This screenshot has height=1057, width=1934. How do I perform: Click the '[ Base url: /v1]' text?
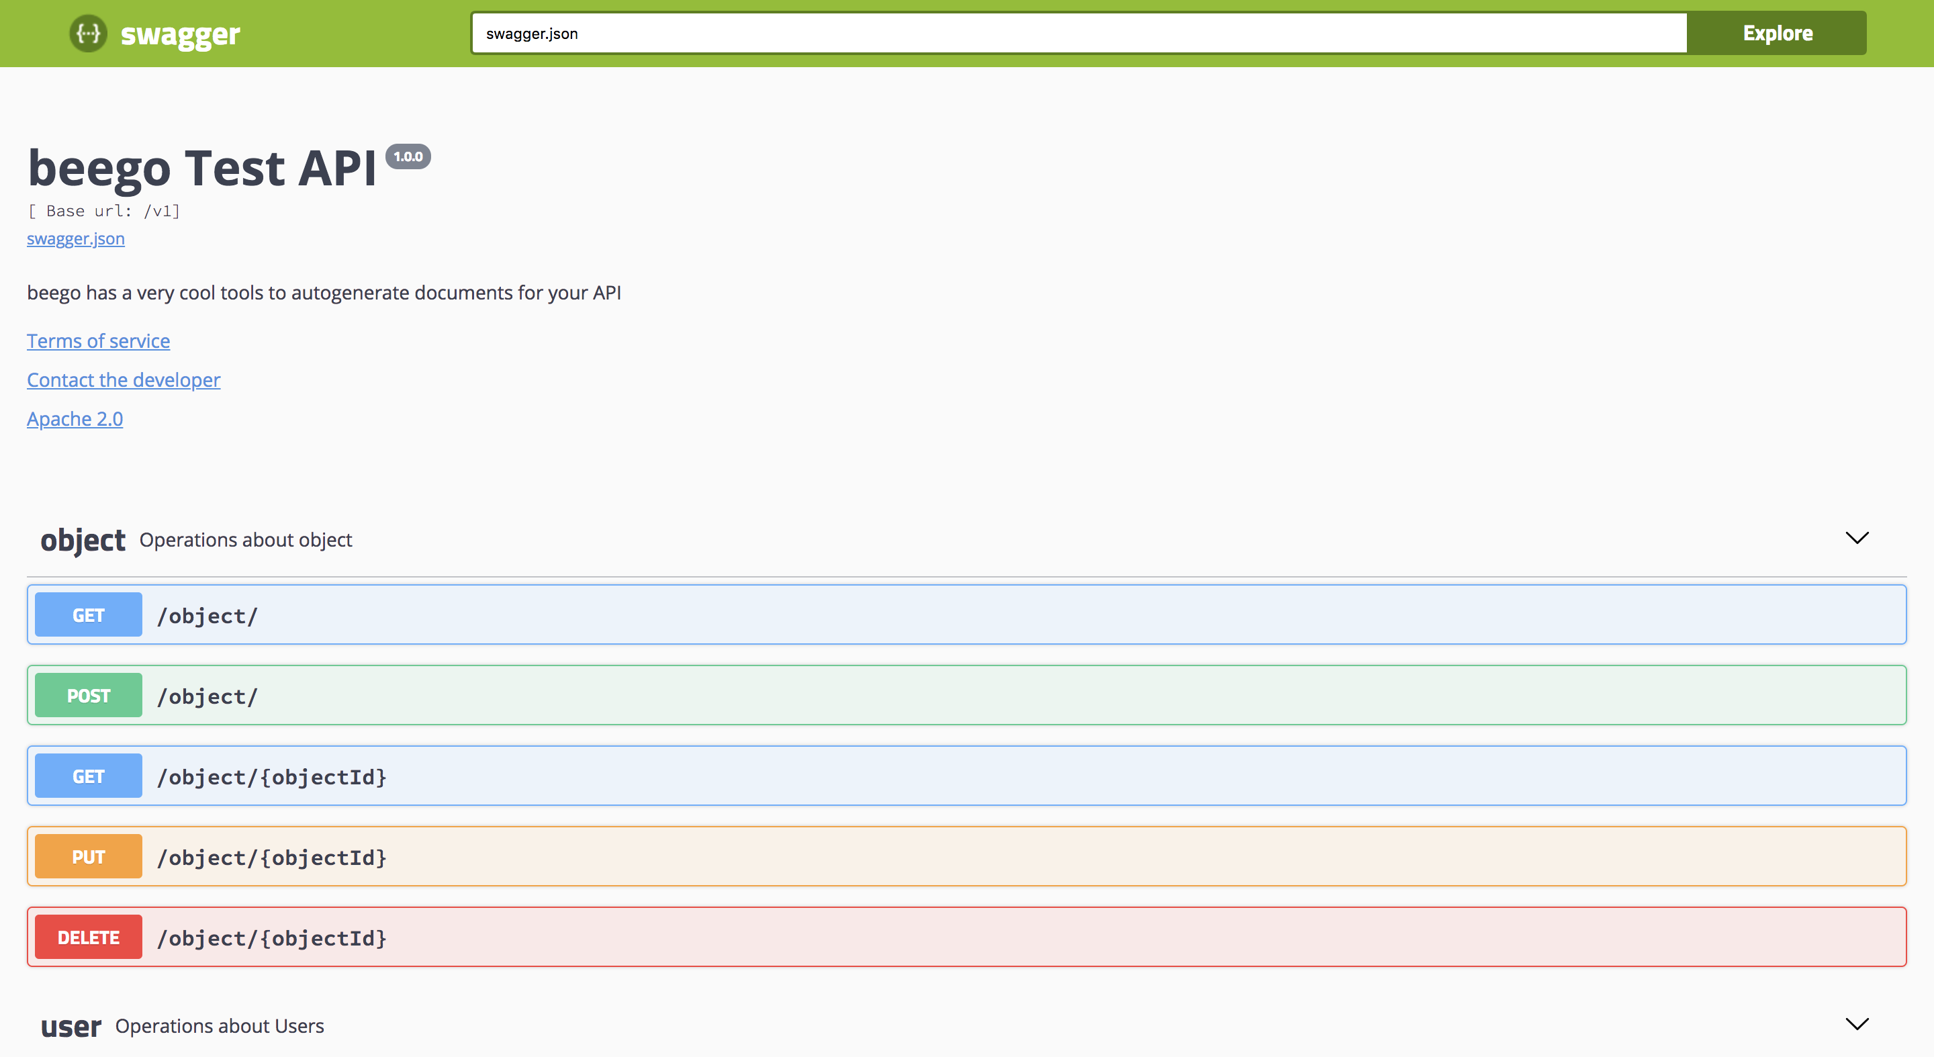pyautogui.click(x=103, y=211)
